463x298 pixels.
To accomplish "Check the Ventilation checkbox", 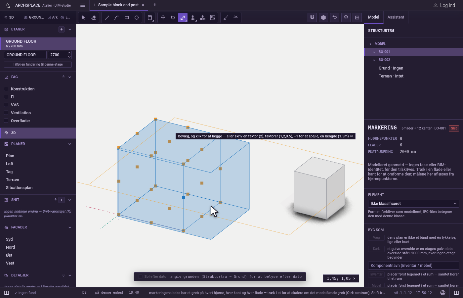I will [x=6, y=113].
